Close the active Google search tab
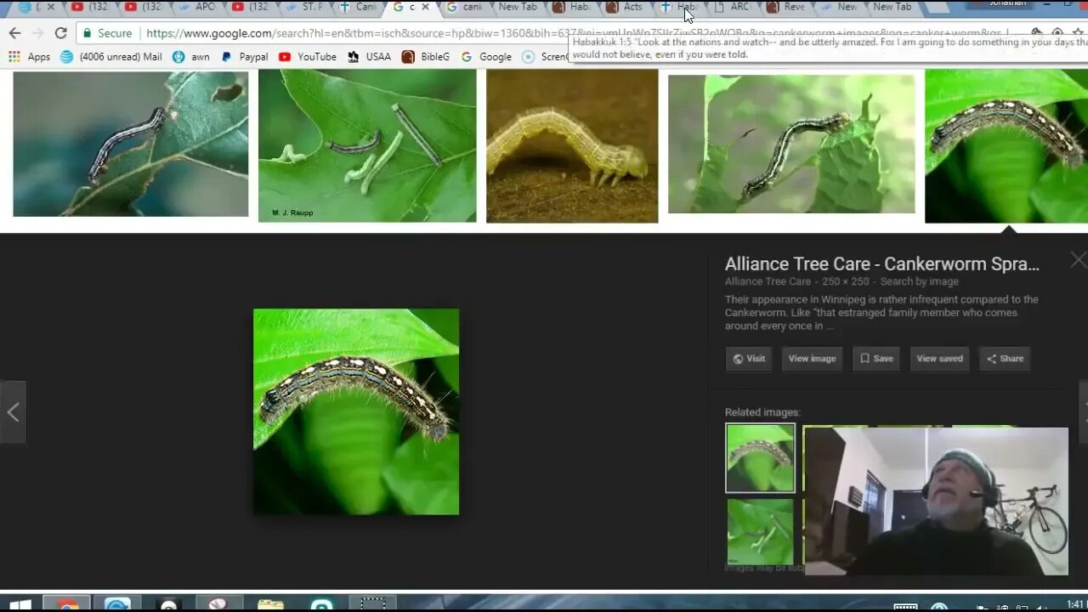1088x612 pixels. pos(426,7)
